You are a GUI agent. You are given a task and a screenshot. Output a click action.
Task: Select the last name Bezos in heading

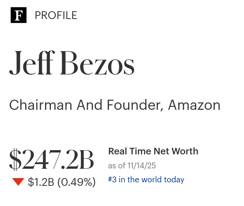[x=97, y=63]
